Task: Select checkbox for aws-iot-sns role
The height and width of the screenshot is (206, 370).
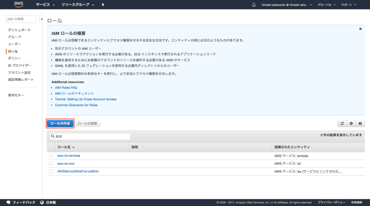Action: pos(51,163)
